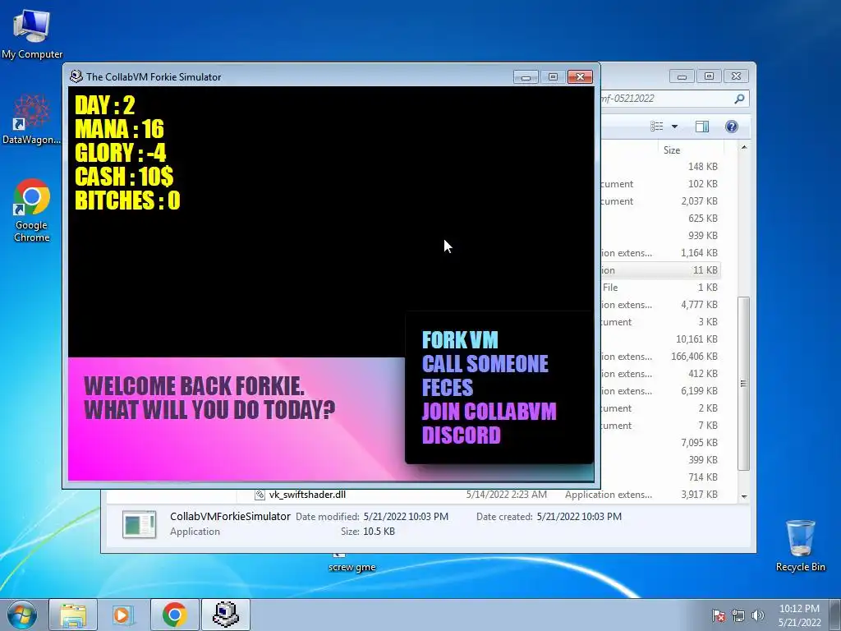Click Date modified value in details pane
841x631 pixels.
coord(406,517)
